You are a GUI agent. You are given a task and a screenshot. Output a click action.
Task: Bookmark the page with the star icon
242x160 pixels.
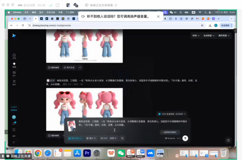click(x=202, y=26)
